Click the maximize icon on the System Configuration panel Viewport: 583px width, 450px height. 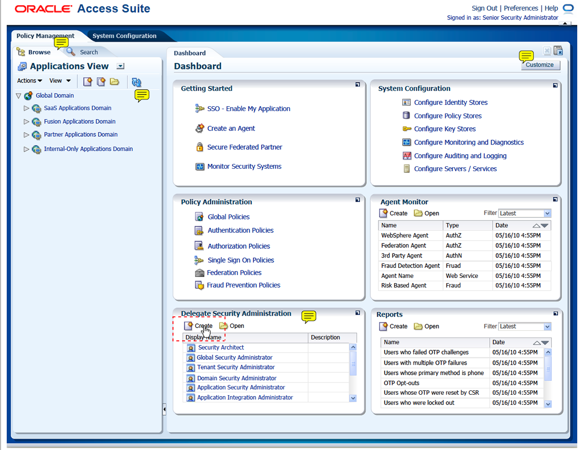[x=555, y=85]
